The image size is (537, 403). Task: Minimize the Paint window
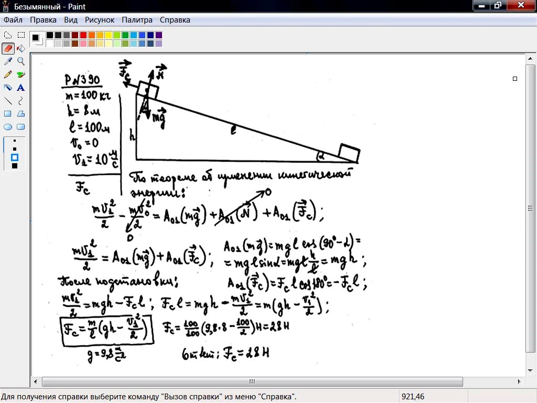(x=481, y=5)
